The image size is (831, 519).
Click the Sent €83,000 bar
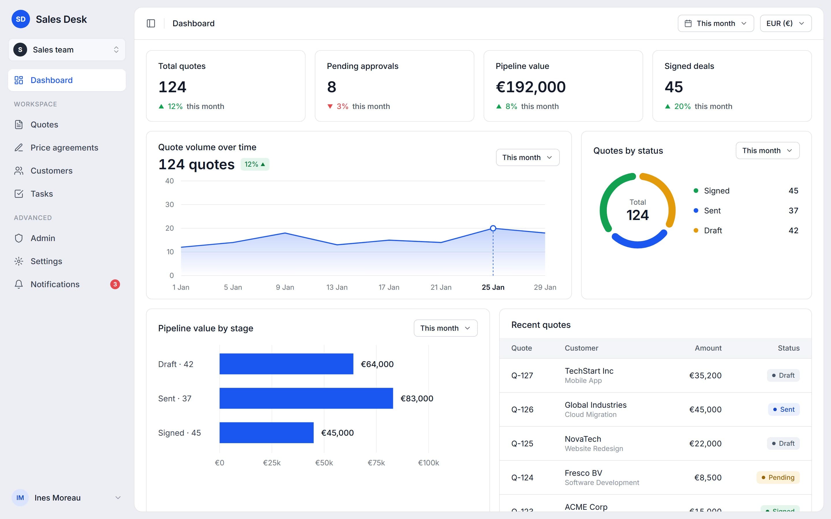click(x=306, y=398)
